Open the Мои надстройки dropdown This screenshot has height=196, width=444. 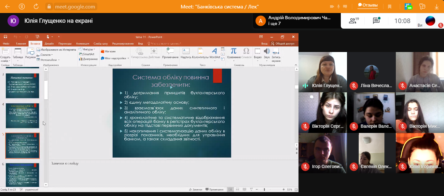(x=115, y=58)
